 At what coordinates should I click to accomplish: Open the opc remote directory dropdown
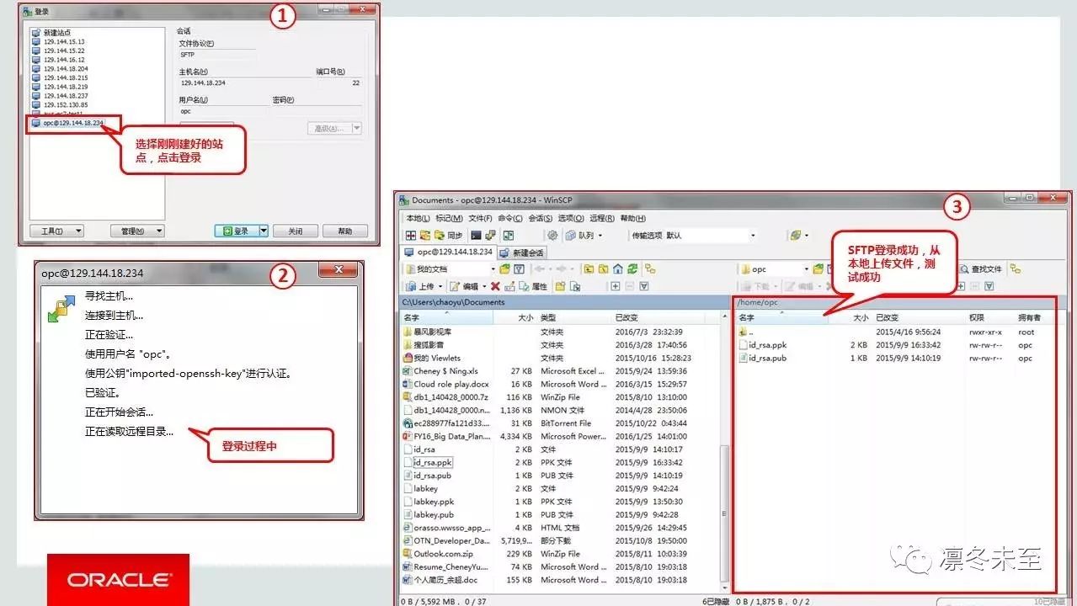pyautogui.click(x=807, y=269)
